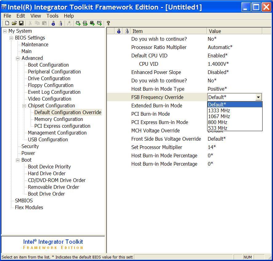Image resolution: width=273 pixels, height=261 pixels.
Task: Click the question mark Help toolbar icon
Action: pyautogui.click(x=108, y=23)
